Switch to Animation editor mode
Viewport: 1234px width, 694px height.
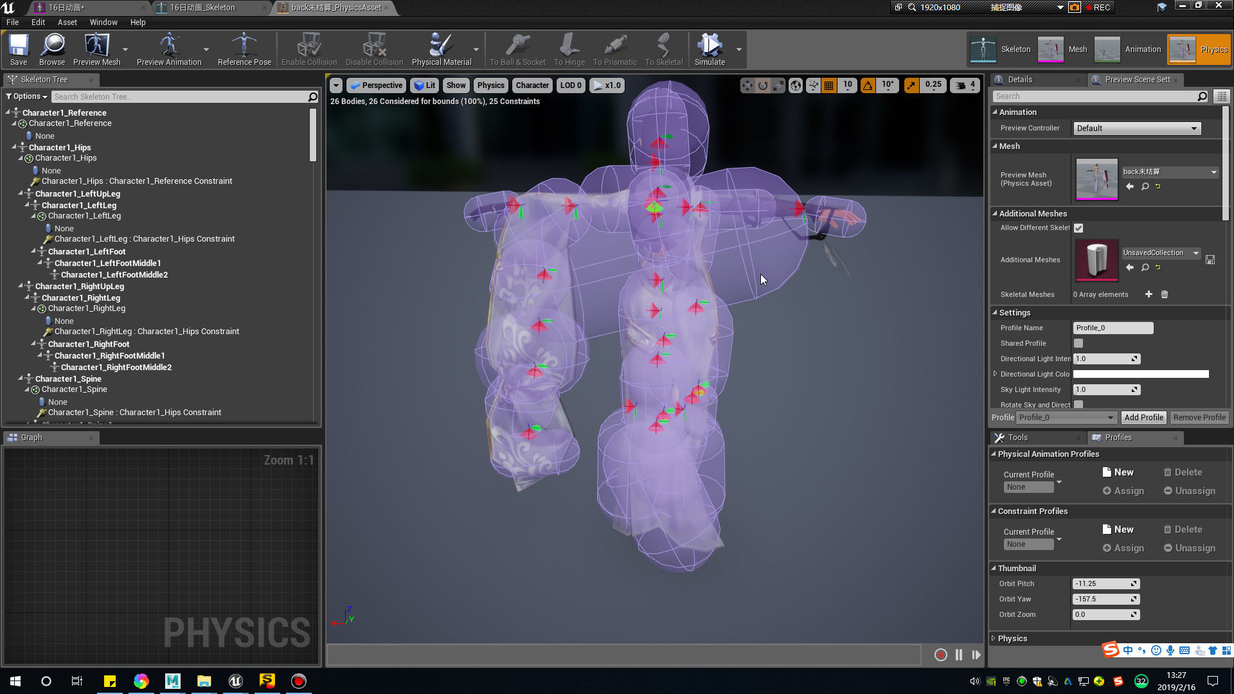[1128, 49]
